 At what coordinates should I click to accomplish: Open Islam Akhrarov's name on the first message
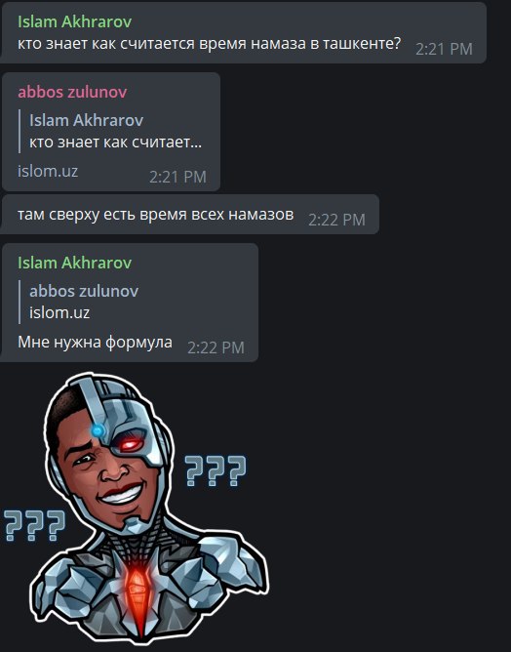pyautogui.click(x=75, y=21)
